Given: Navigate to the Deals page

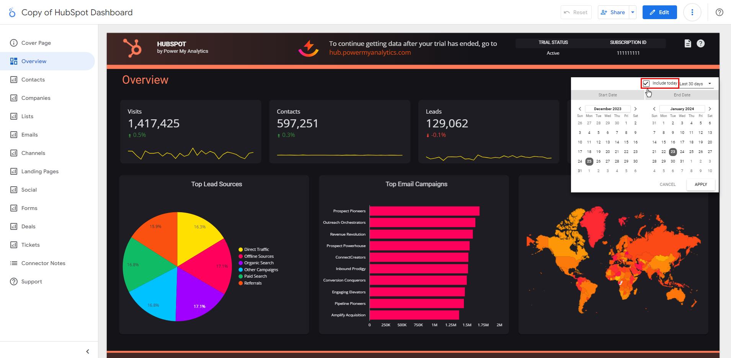Looking at the screenshot, I should [28, 226].
